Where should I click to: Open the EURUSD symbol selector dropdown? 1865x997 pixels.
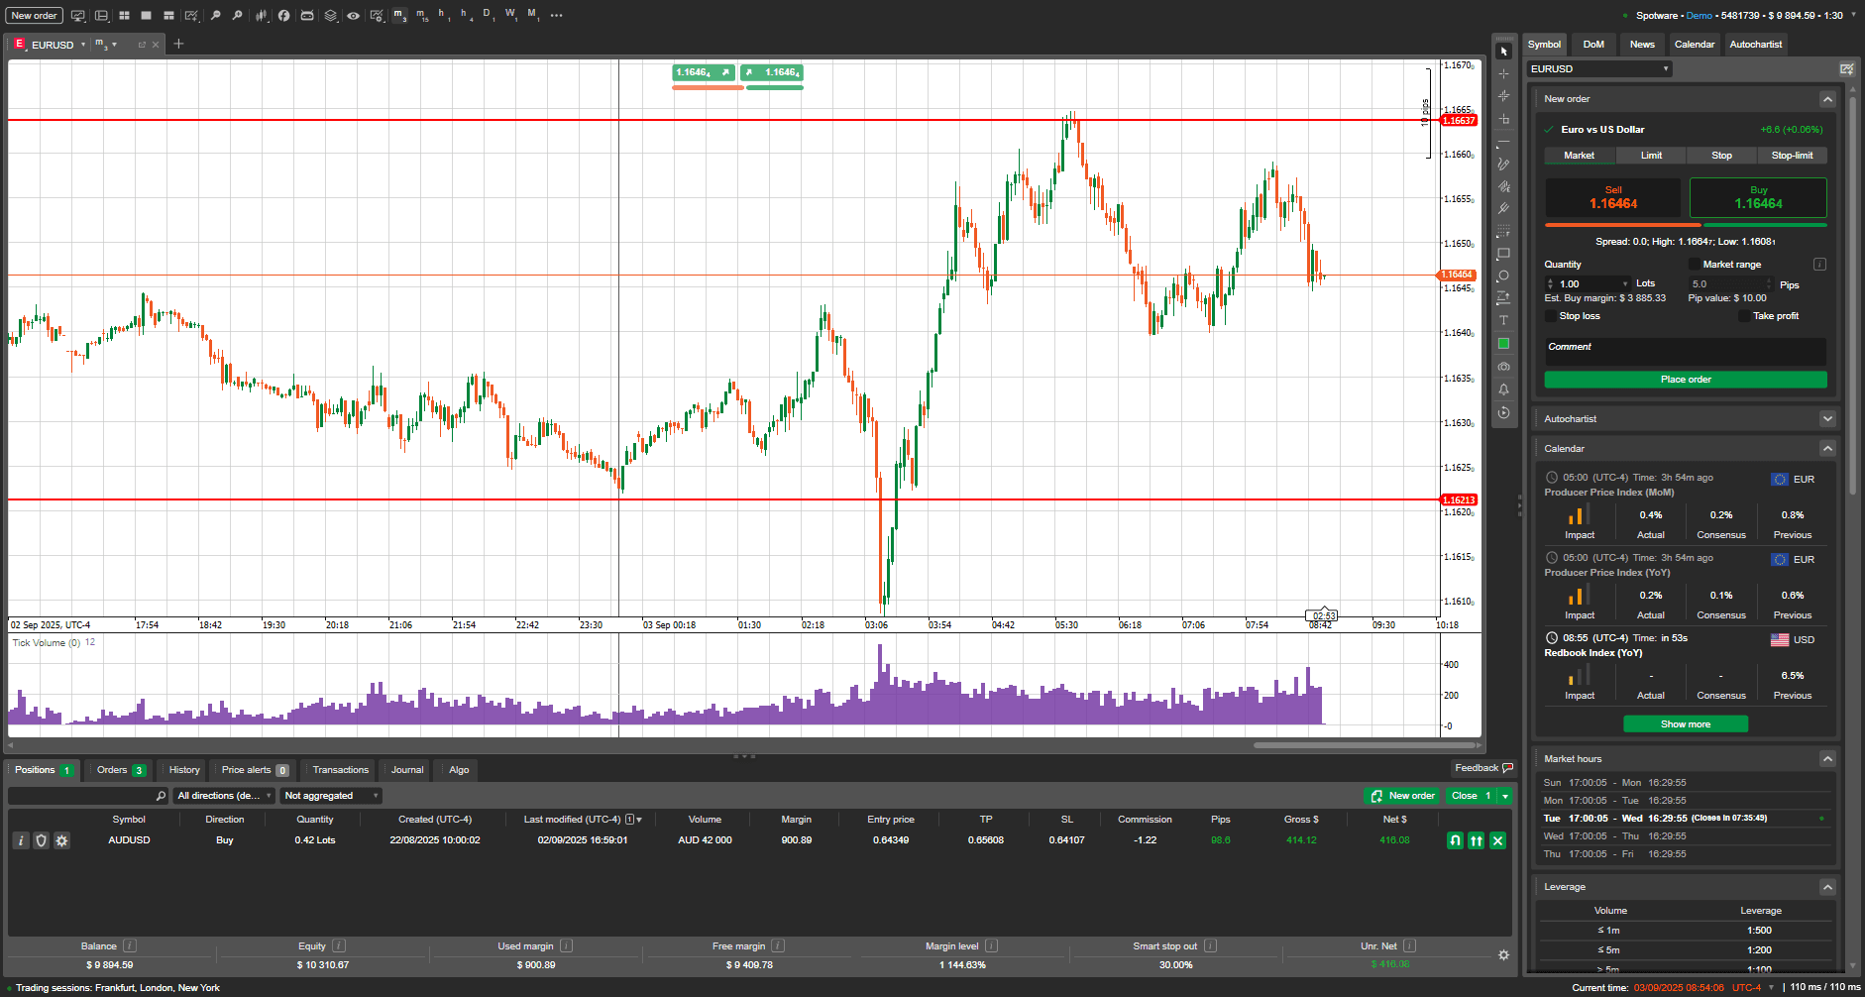1598,68
